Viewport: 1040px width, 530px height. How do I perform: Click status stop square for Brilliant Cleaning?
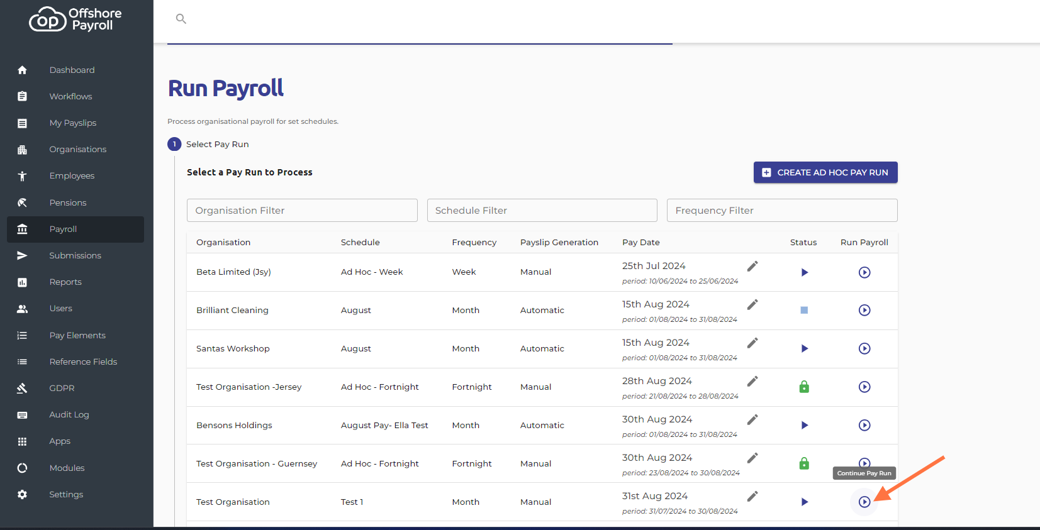click(x=804, y=310)
